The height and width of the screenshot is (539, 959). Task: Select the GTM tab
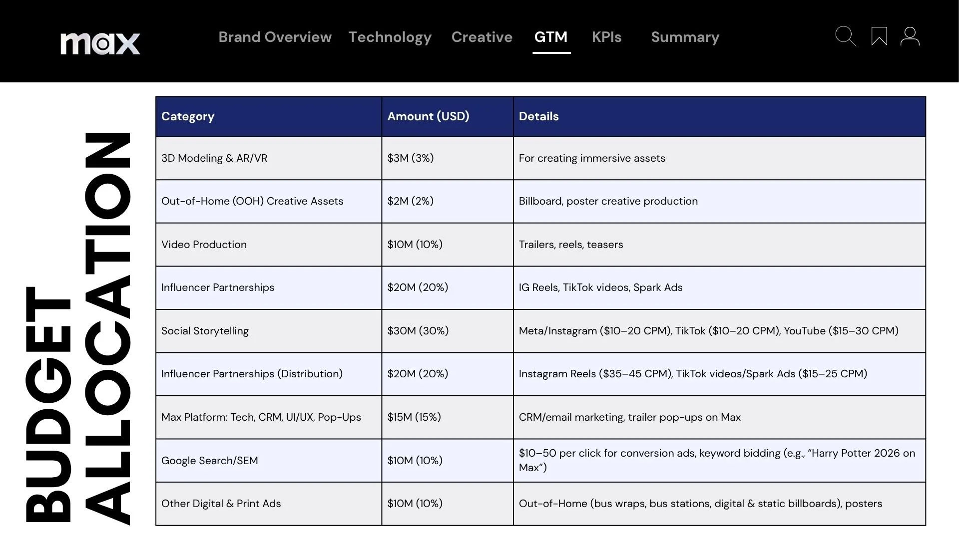[x=550, y=37]
